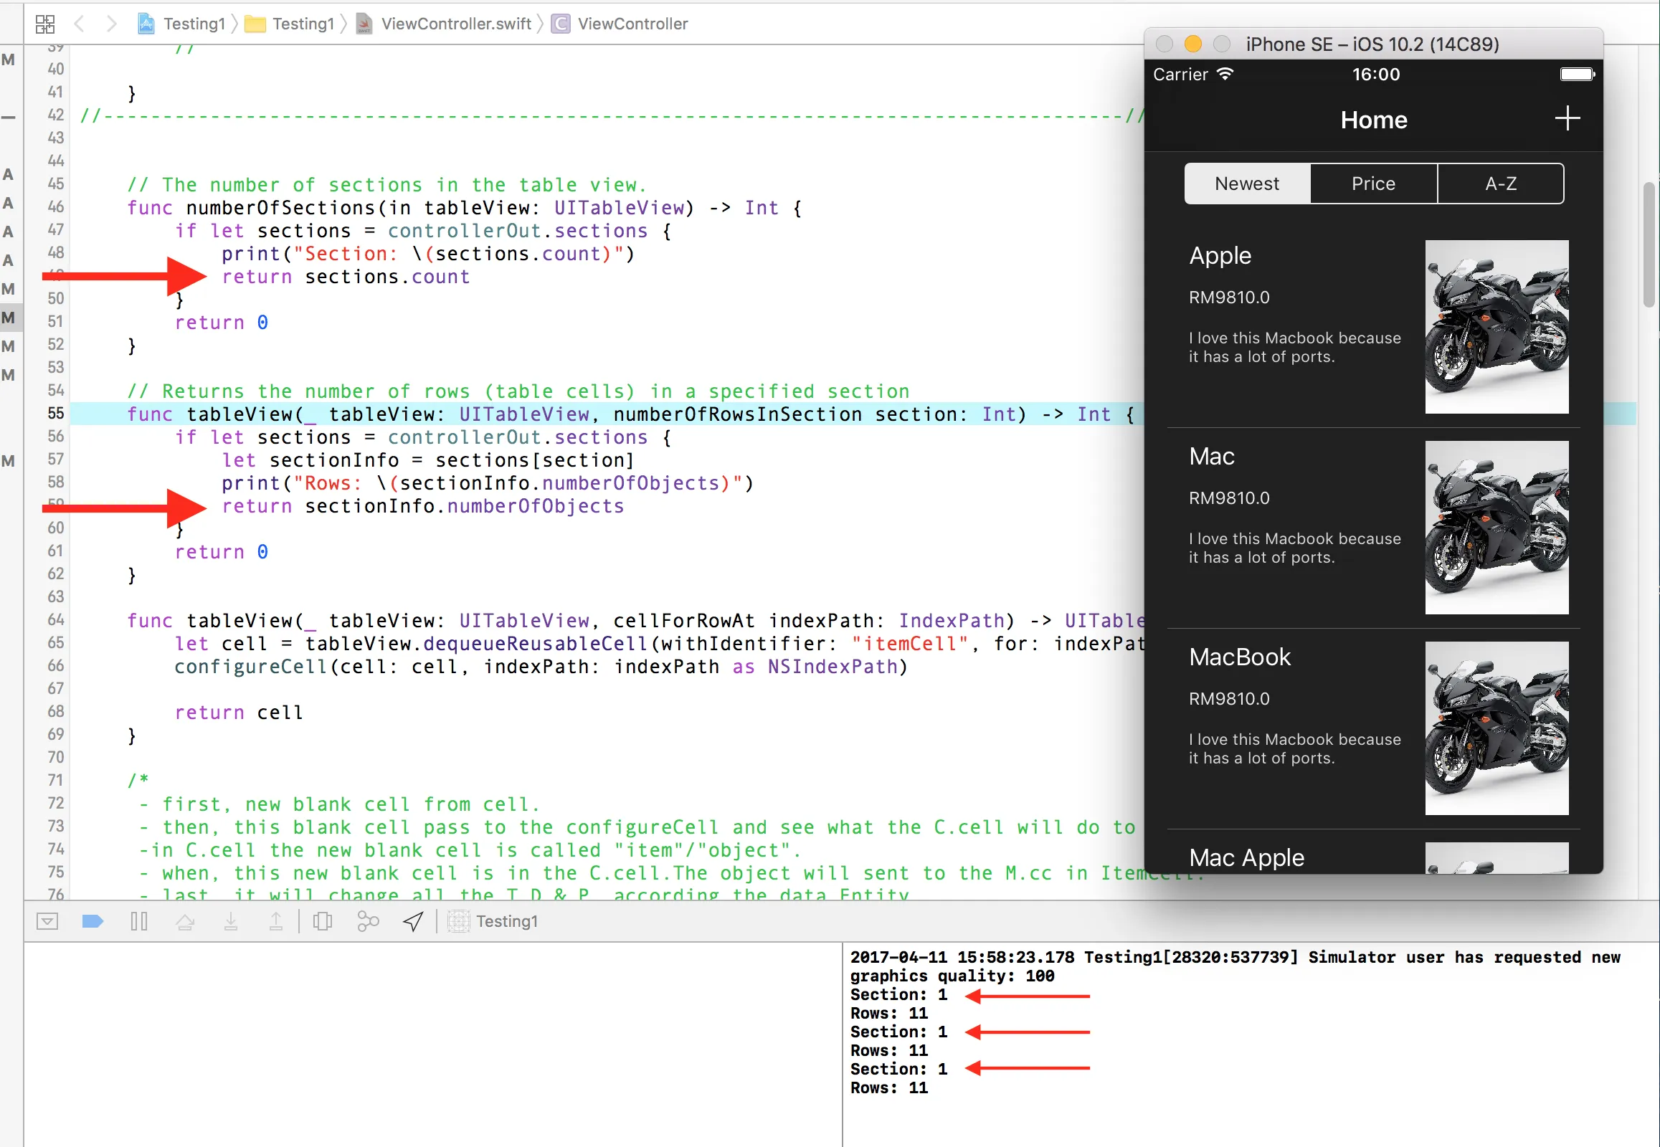Click the Debug View Hierarchy icon
Viewport: 1660px width, 1147px height.
pos(323,921)
